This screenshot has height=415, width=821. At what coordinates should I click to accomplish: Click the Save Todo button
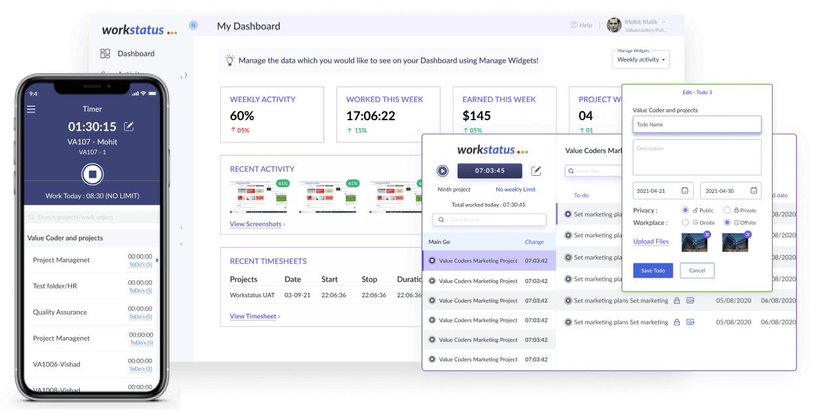653,271
